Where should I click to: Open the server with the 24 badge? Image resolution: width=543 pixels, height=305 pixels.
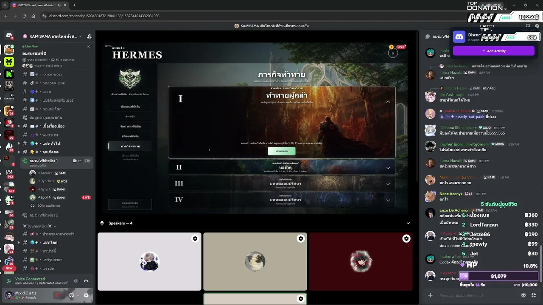[x=9, y=248]
